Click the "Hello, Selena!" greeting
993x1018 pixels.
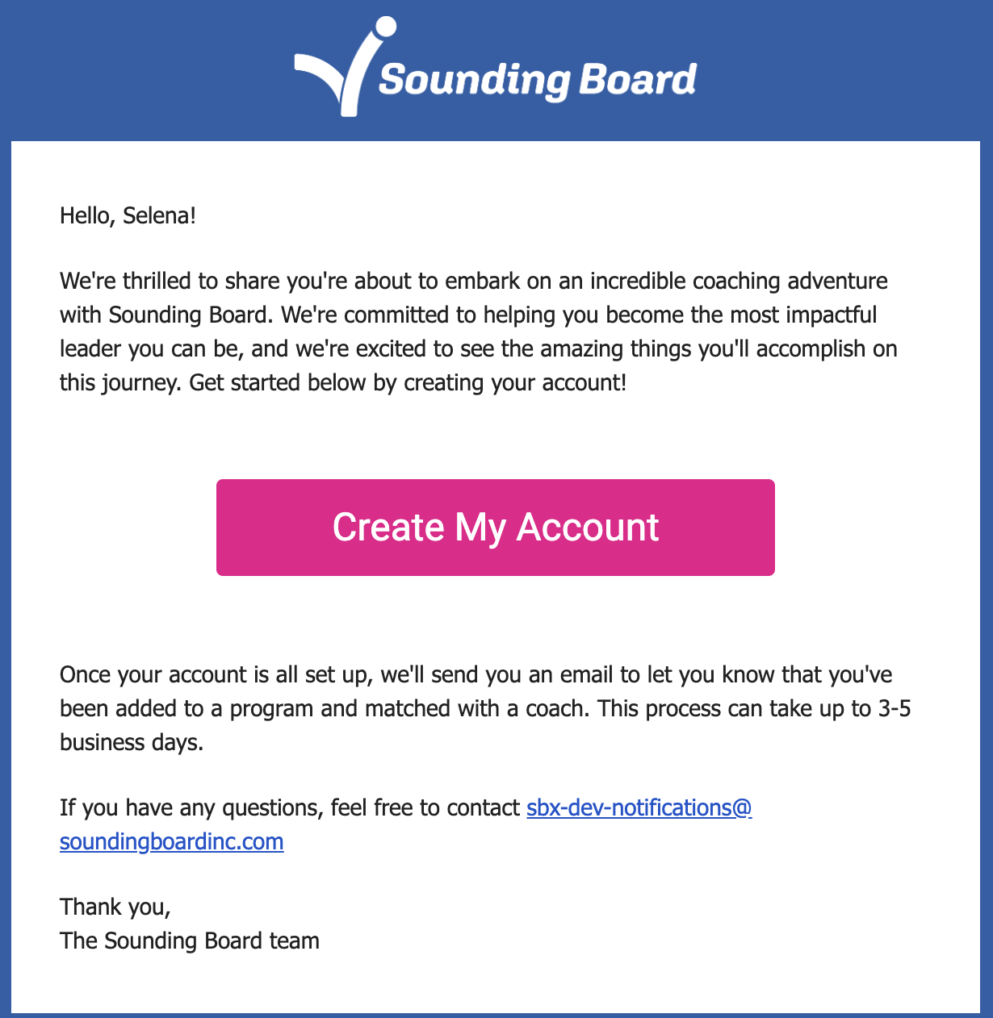pyautogui.click(x=128, y=215)
